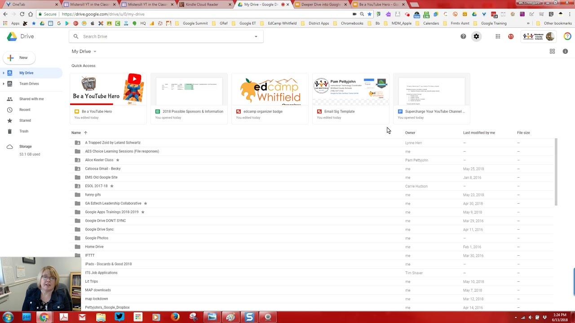Viewport: 575px width, 323px height.
Task: Open the browser home icon
Action: [30, 14]
